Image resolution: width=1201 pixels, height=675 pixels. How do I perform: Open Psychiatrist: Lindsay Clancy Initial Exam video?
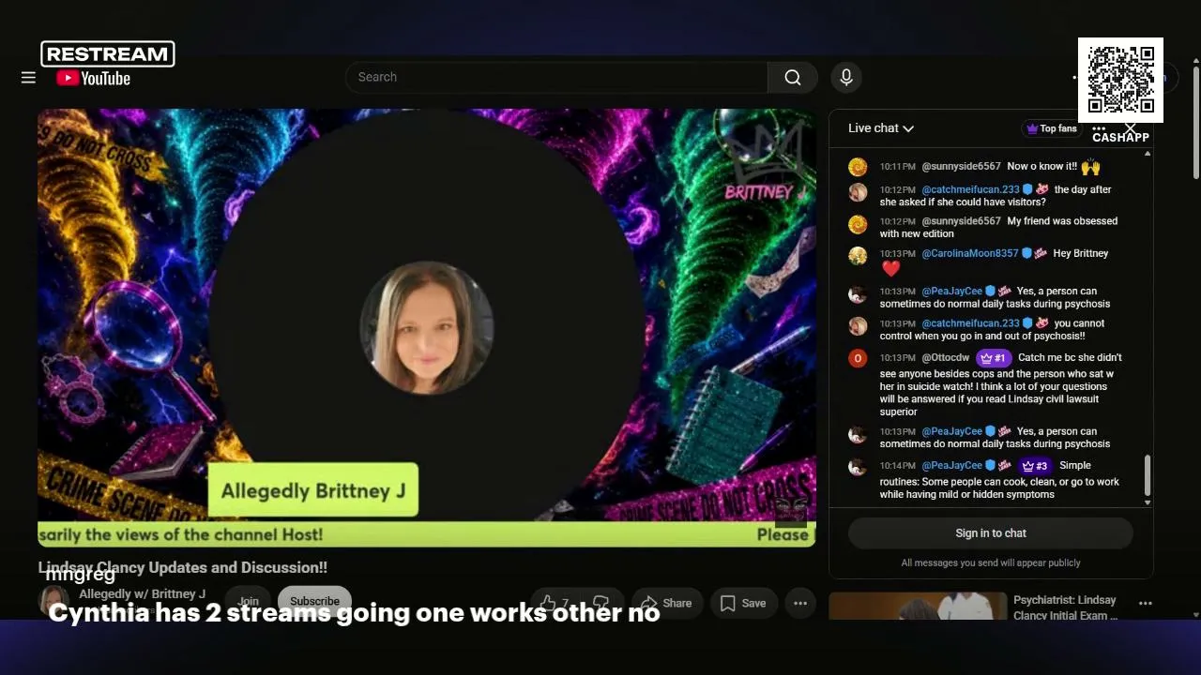(x=1067, y=607)
